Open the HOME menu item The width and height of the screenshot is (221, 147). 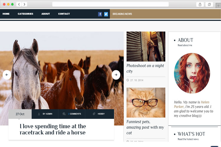click(6, 14)
